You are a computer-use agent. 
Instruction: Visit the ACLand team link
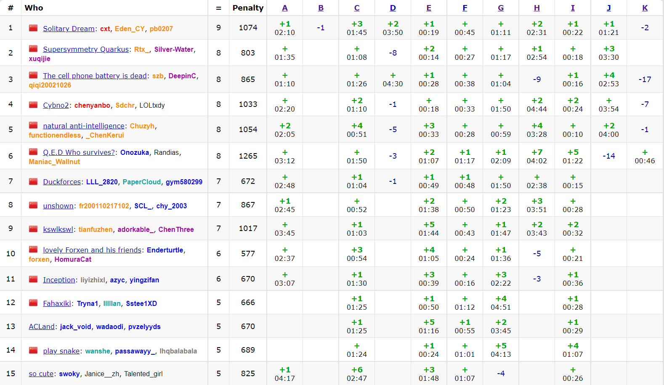(x=42, y=327)
